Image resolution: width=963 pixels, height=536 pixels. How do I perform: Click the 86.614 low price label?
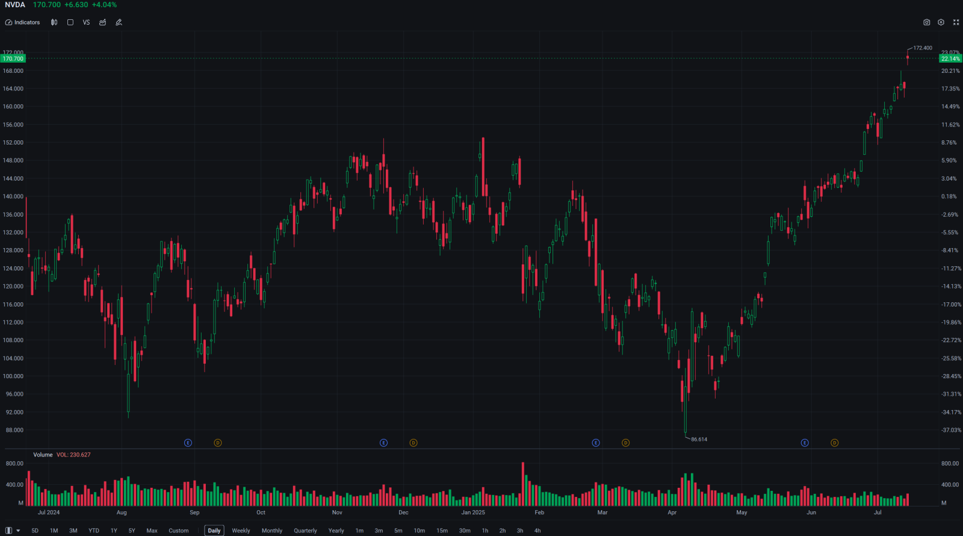click(x=699, y=440)
